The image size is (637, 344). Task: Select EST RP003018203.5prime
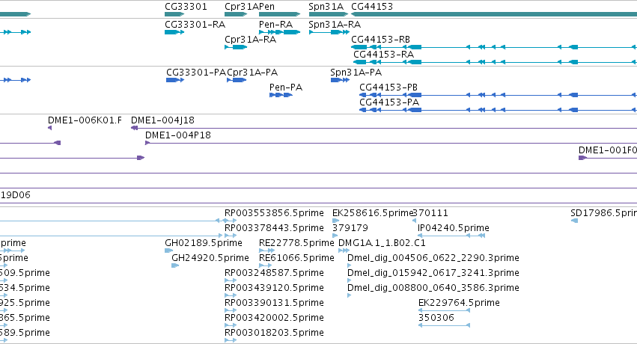pyautogui.click(x=274, y=333)
